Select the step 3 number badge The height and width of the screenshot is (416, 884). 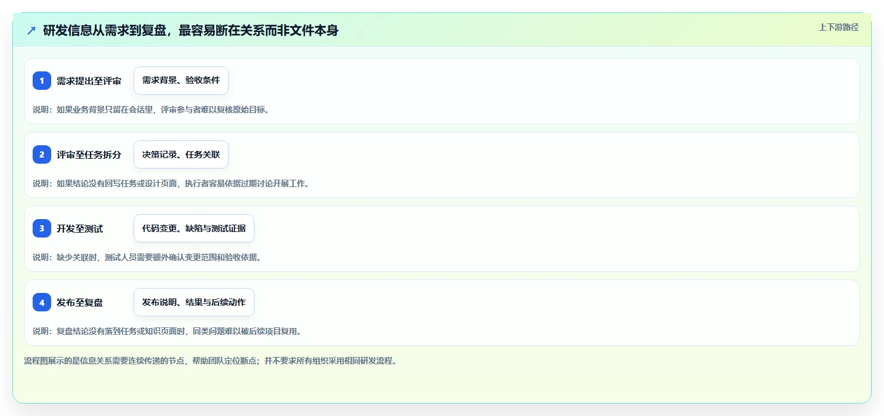(42, 228)
